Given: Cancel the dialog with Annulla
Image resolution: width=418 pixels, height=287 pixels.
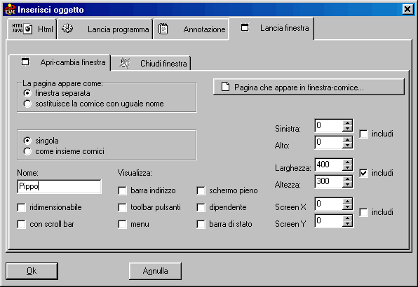Looking at the screenshot, I should [155, 271].
